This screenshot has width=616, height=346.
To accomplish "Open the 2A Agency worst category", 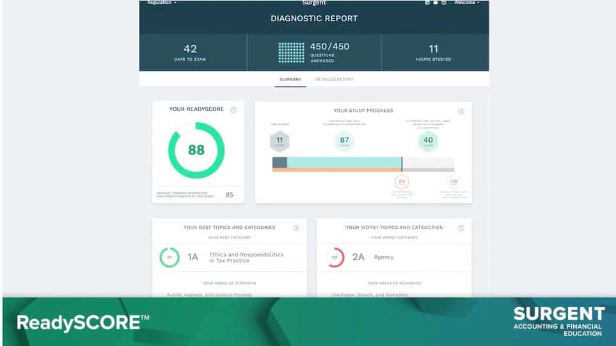I will point(383,257).
